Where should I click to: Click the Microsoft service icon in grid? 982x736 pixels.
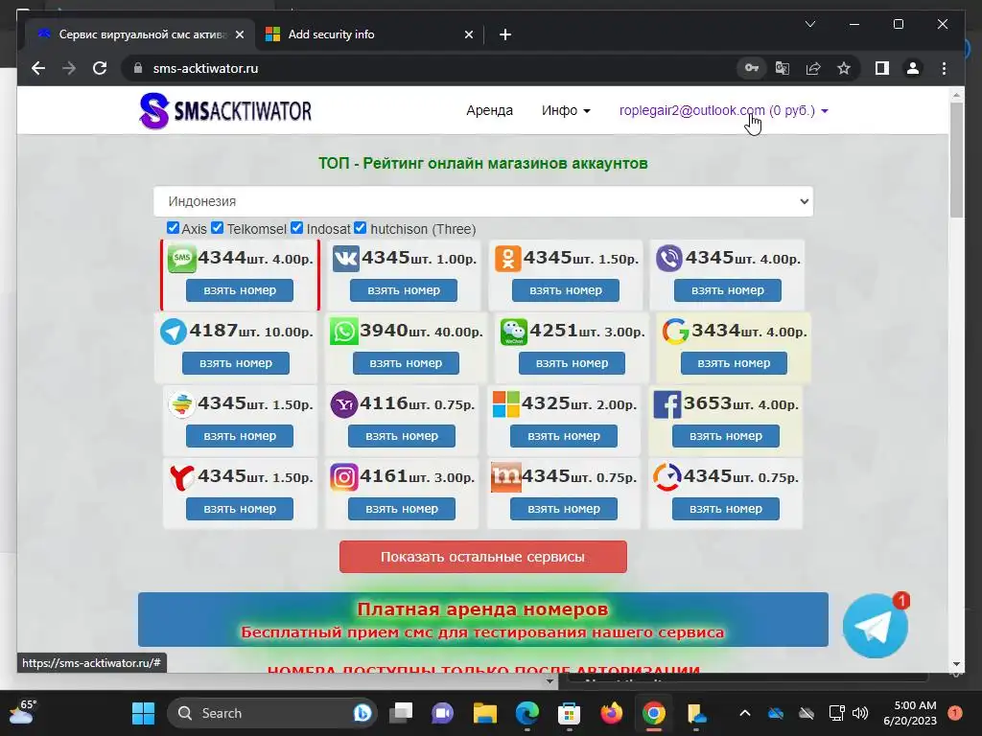(506, 405)
